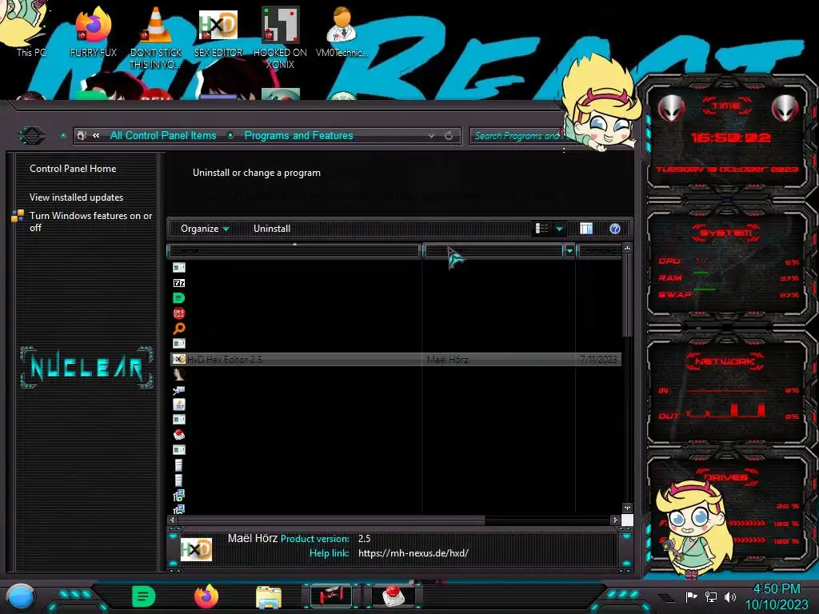Click the TIME widget clock display
This screenshot has width=819, height=614.
coord(730,138)
